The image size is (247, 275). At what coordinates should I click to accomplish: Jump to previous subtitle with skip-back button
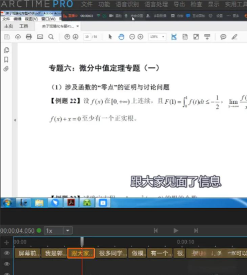tap(156, 231)
